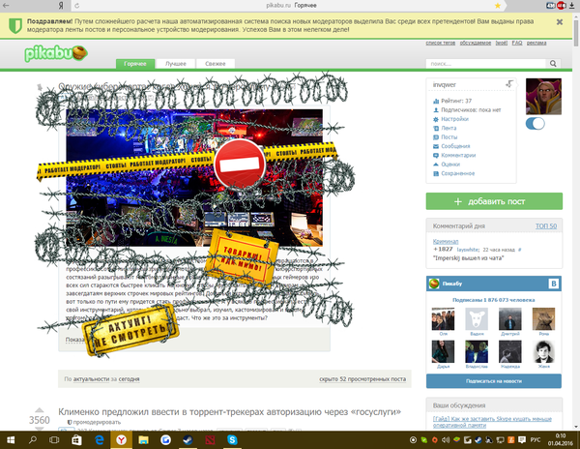Click the search magnifier icon
Image resolution: width=580 pixels, height=449 pixels.
553,63
